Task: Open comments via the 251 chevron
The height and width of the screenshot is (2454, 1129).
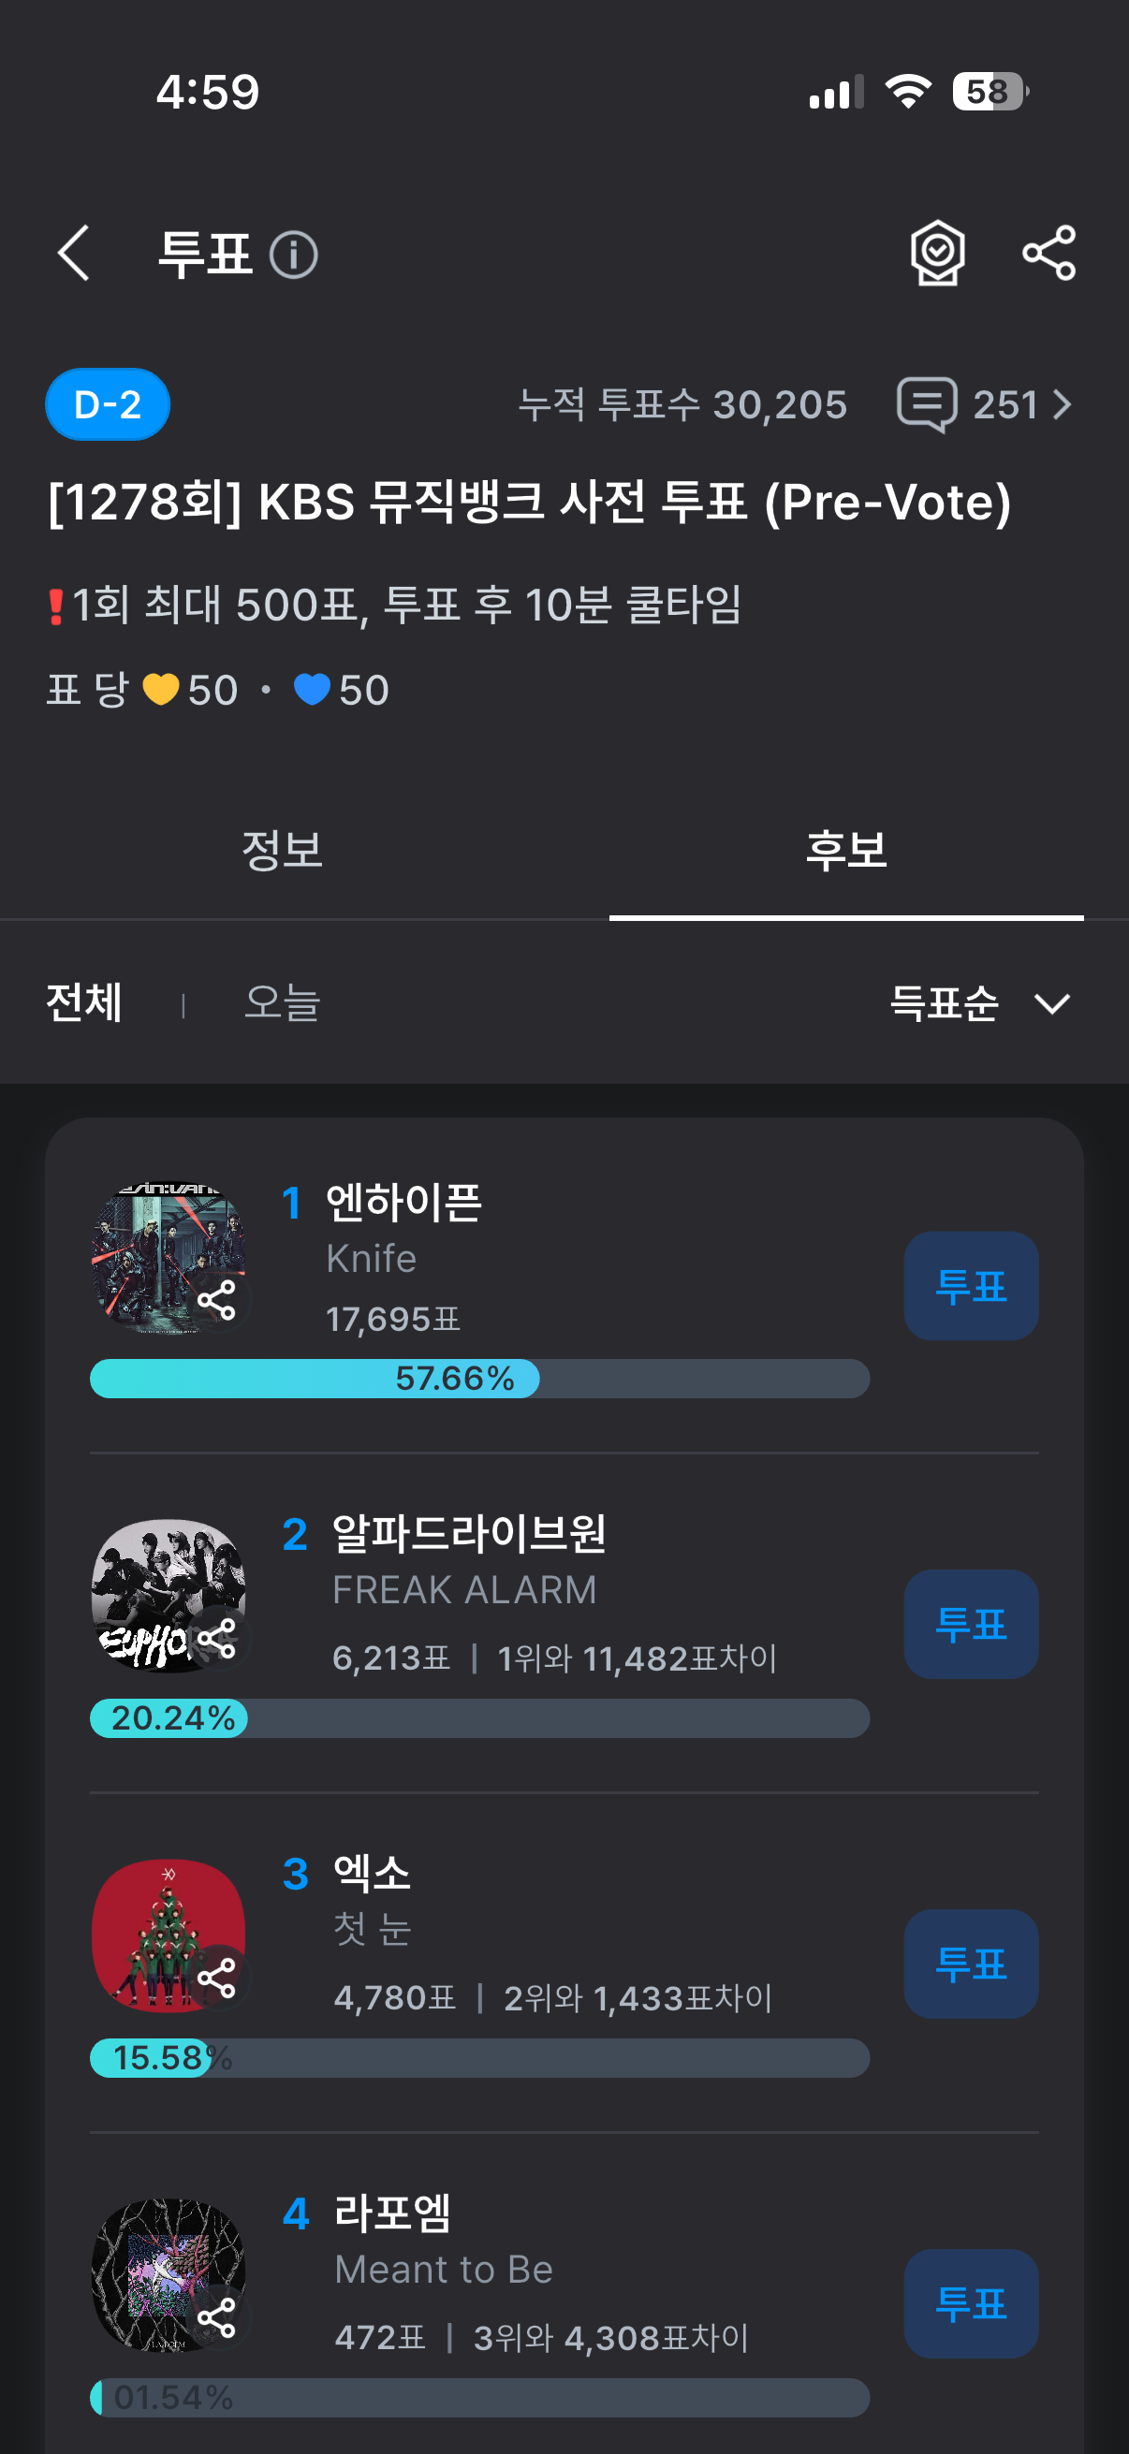Action: coord(1062,405)
